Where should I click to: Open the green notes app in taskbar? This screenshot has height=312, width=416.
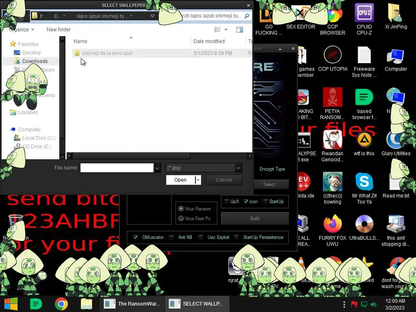click(x=36, y=304)
